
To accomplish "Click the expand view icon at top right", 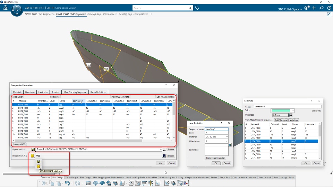I will coord(329,14).
